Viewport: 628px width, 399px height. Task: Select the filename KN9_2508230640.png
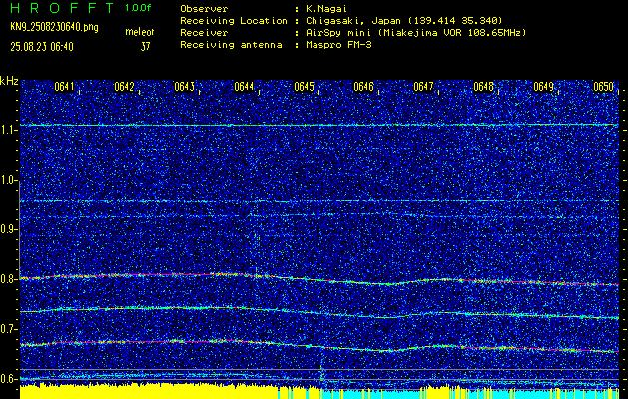(54, 27)
